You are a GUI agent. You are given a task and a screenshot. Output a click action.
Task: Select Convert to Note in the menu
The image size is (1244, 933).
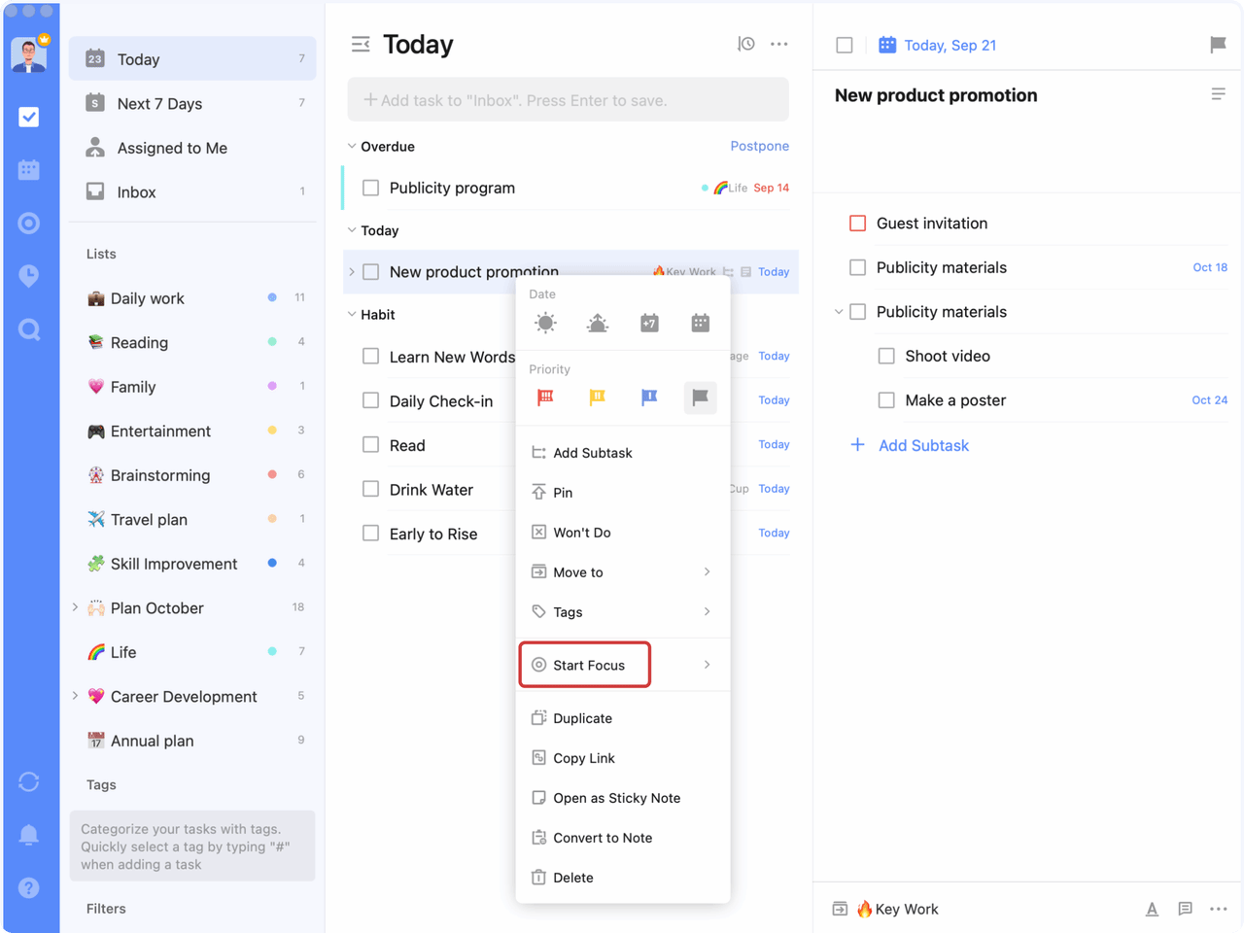pos(601,837)
